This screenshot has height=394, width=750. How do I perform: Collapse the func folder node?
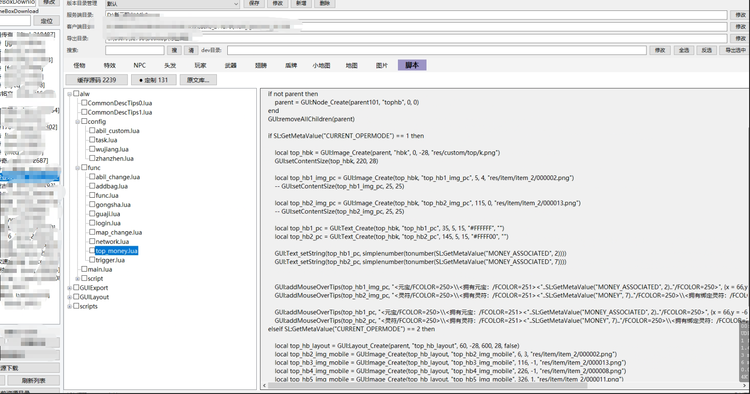tap(78, 168)
